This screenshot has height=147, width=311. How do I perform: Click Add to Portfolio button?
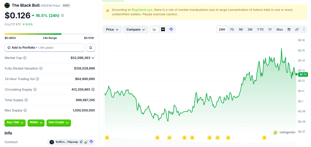[45, 48]
